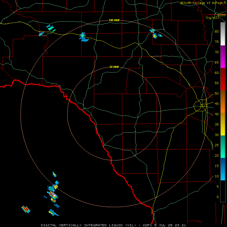Select the 10 value on the scale
Viewport: 227px width, 227px height.
tap(217, 176)
